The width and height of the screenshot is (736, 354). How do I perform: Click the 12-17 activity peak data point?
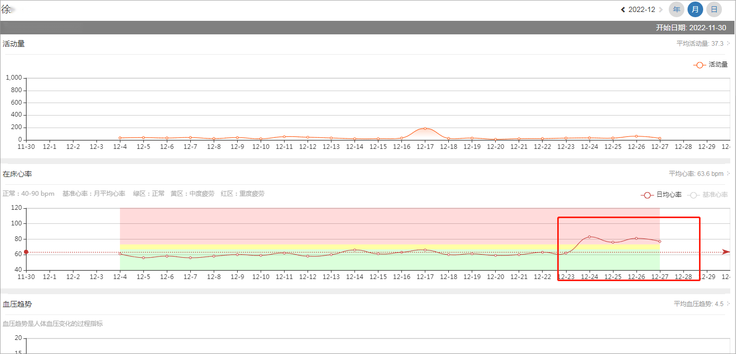[x=425, y=128]
